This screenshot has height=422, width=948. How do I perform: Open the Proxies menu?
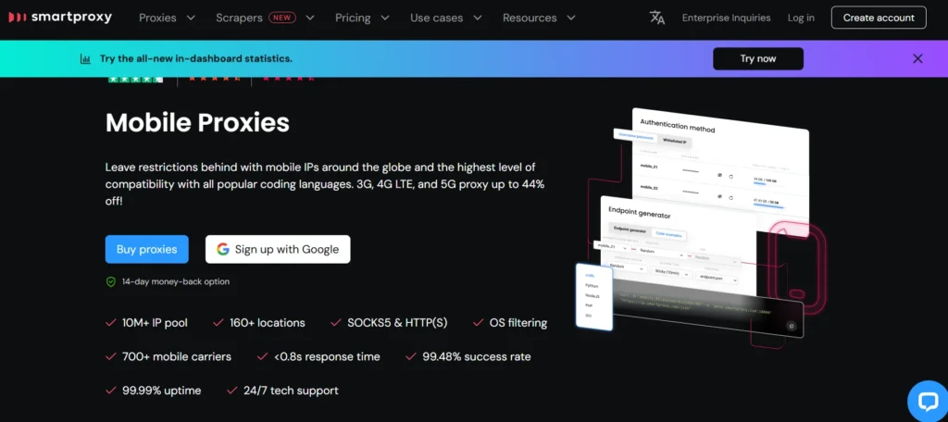click(157, 19)
